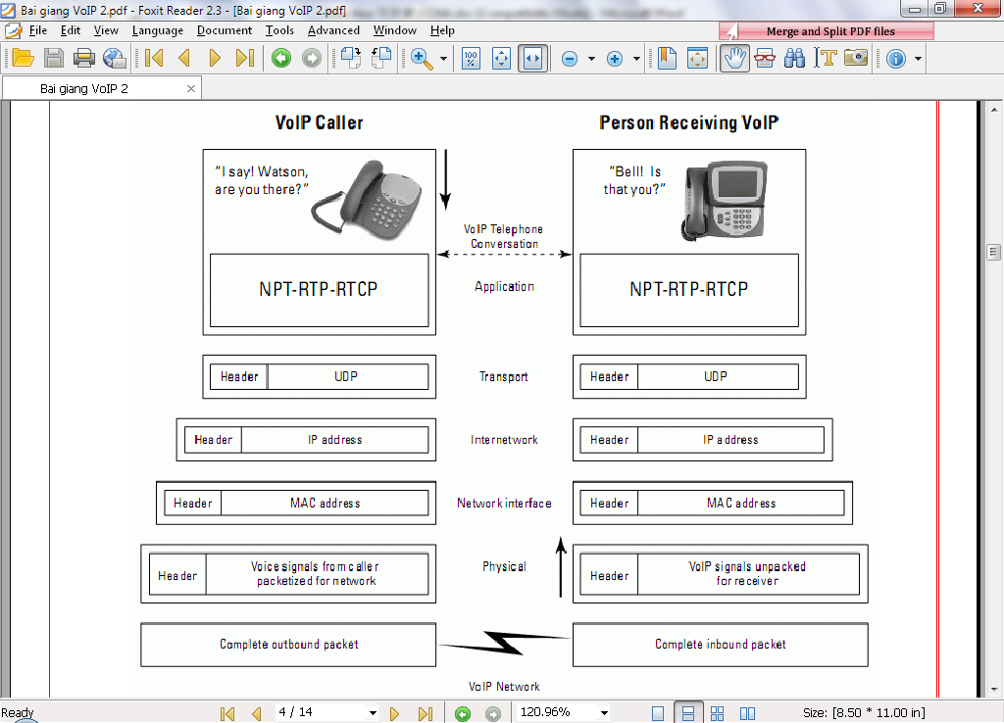Enable continuous page layout in status bar
1004x723 pixels.
[x=688, y=712]
